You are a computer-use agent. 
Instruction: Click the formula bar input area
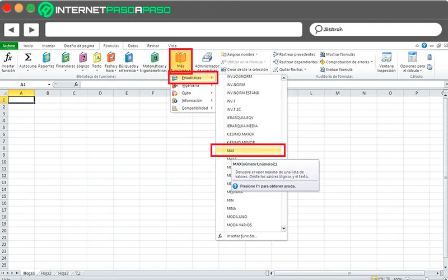pyautogui.click(x=262, y=85)
